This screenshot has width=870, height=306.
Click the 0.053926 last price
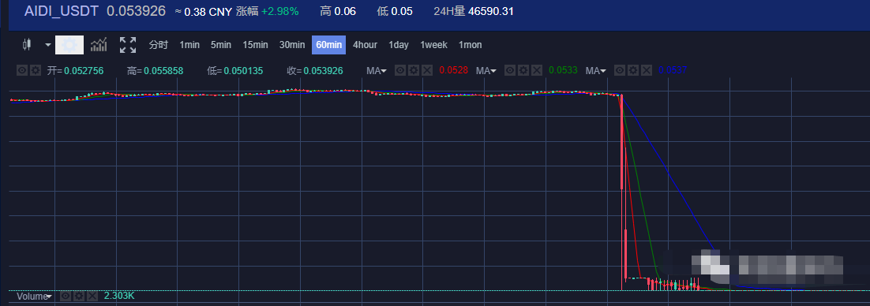tap(136, 11)
